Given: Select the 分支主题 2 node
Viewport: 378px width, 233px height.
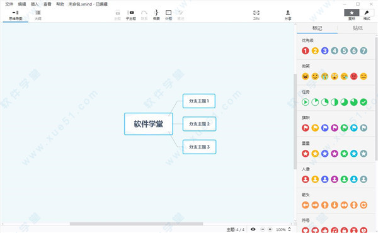Looking at the screenshot, I should coord(199,124).
